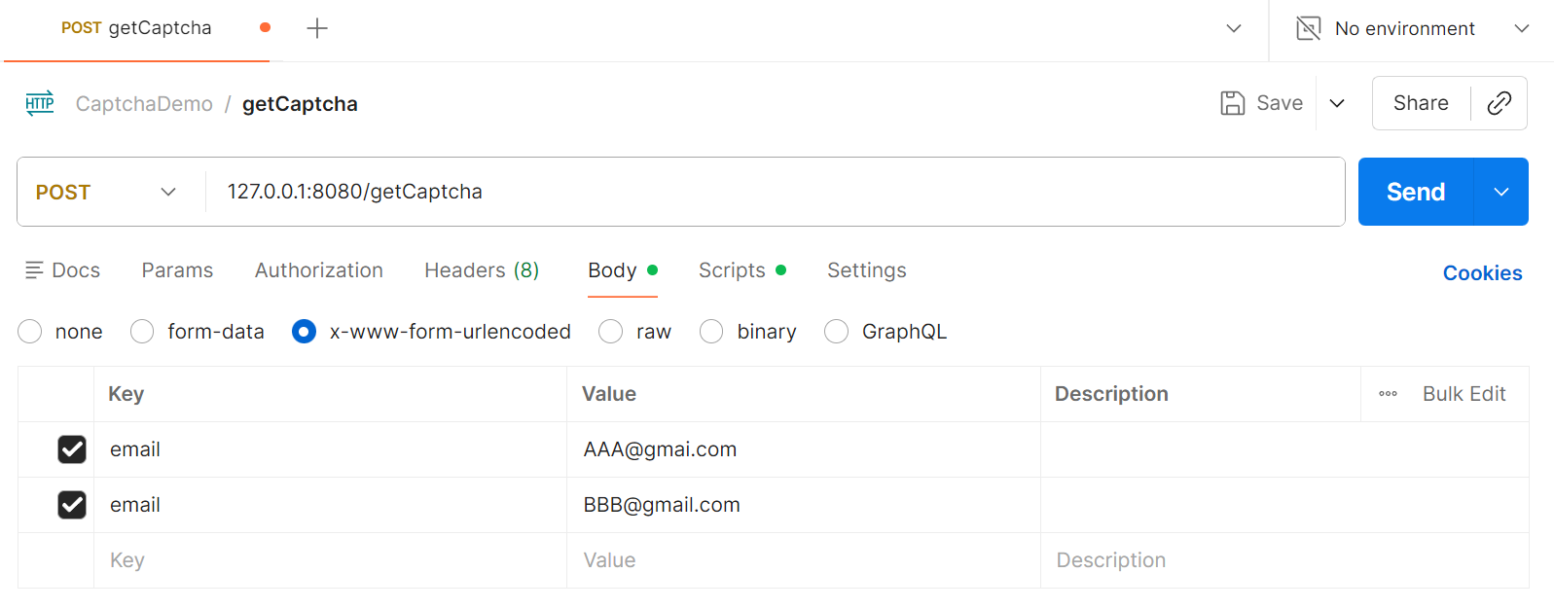
Task: Click the Bulk Edit button
Action: click(x=1463, y=394)
